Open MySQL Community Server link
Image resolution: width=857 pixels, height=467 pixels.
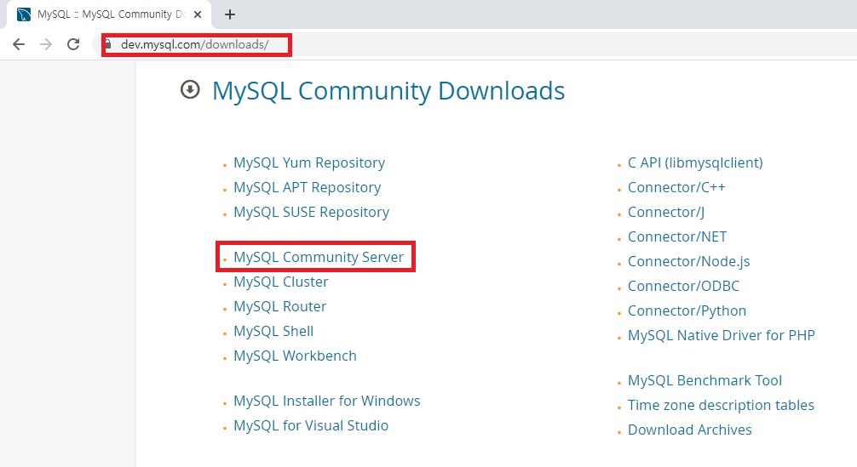319,257
